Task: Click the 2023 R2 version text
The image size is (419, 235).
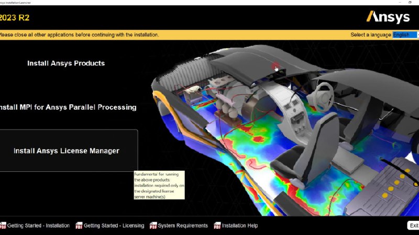Action: coord(15,18)
